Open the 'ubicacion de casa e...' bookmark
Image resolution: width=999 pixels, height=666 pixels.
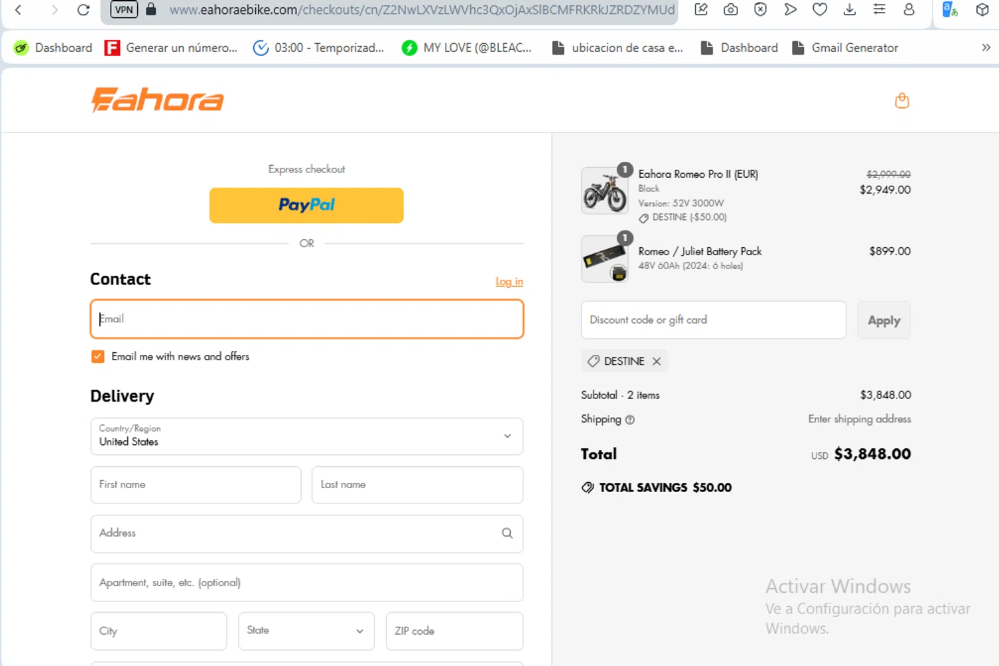(617, 47)
